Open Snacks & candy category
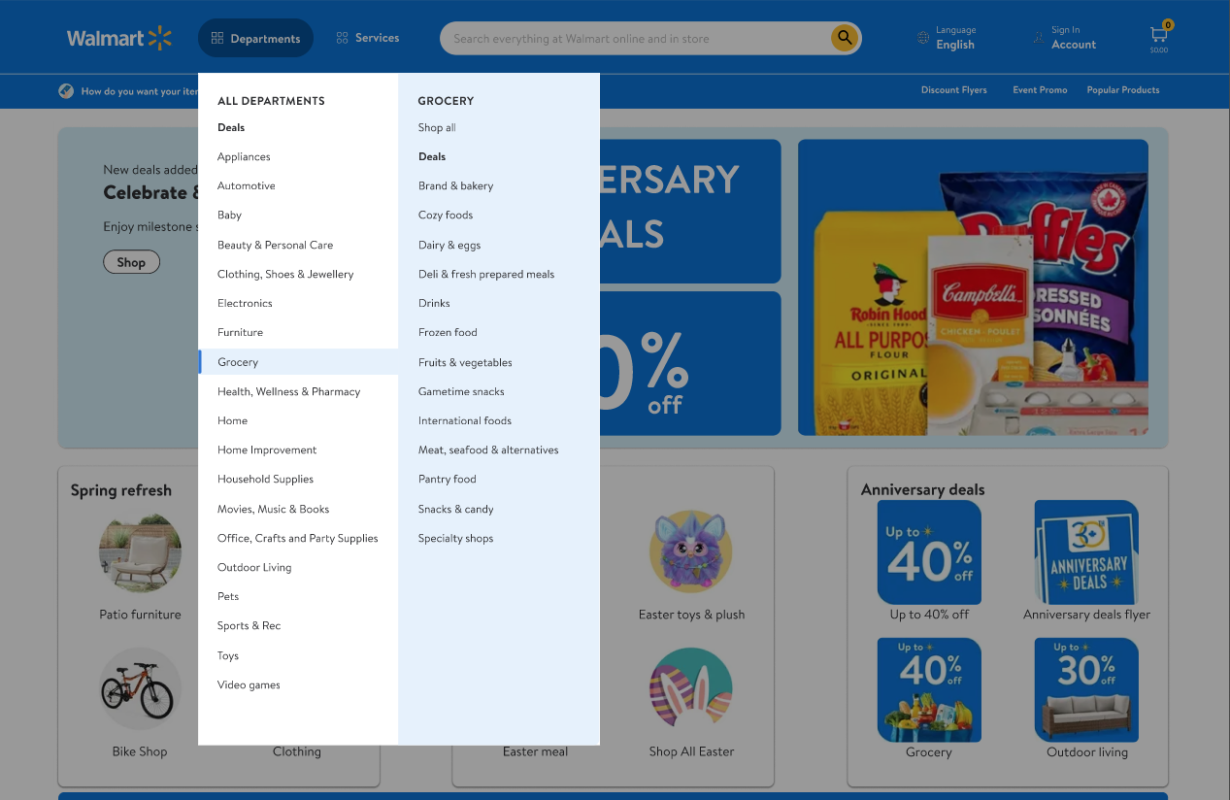Screen dimensions: 1230x800 pyautogui.click(x=456, y=509)
